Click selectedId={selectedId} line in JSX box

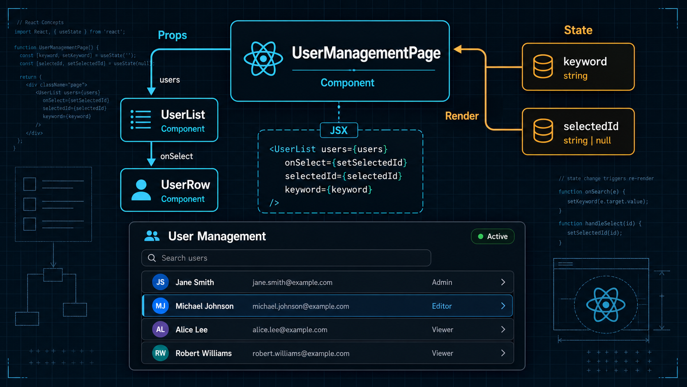pyautogui.click(x=343, y=176)
